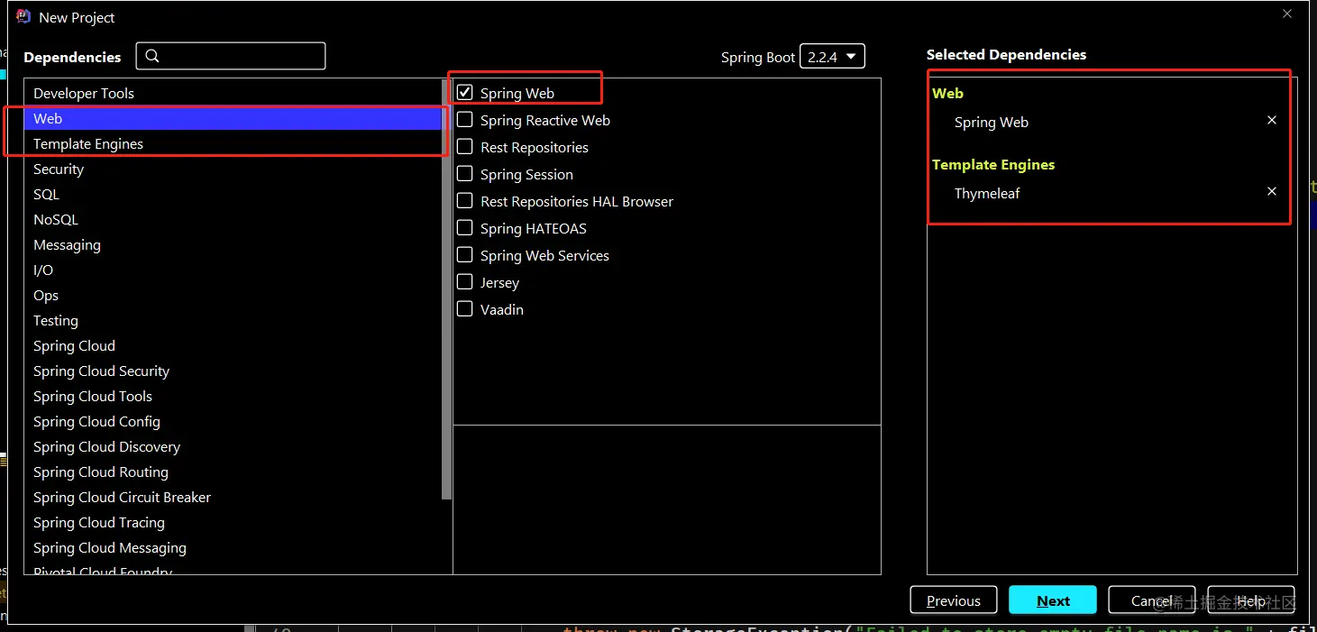
Task: Click the Template Engines group header
Action: coord(993,164)
